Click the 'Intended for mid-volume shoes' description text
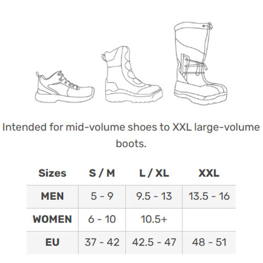The image size is (263, 263). pyautogui.click(x=131, y=135)
